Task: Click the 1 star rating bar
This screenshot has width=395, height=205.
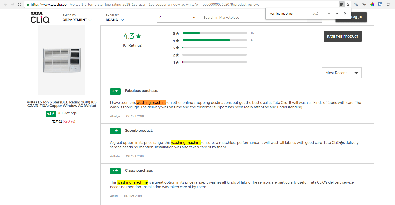Action: [x=215, y=62]
